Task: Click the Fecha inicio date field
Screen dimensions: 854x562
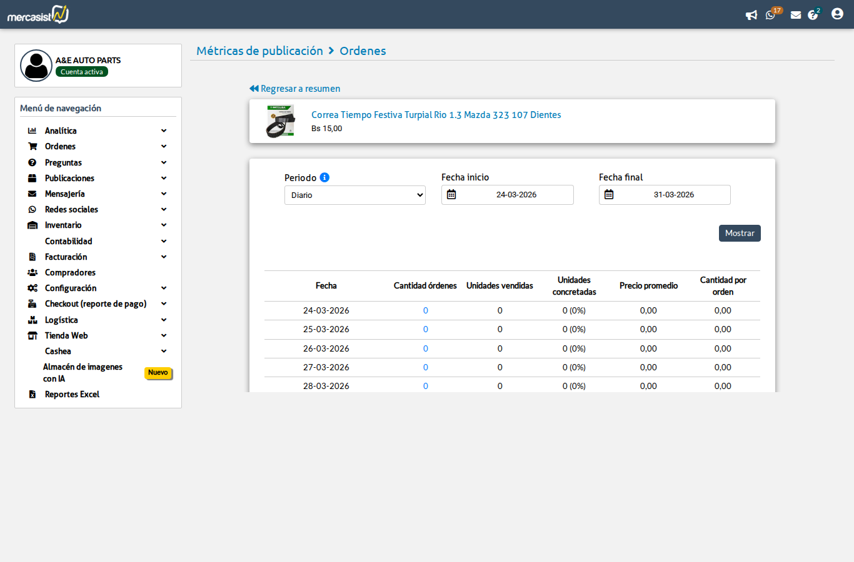Action: (508, 195)
